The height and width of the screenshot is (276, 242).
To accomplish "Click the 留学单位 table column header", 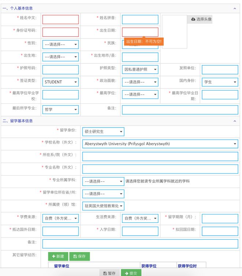I will tap(62, 266).
